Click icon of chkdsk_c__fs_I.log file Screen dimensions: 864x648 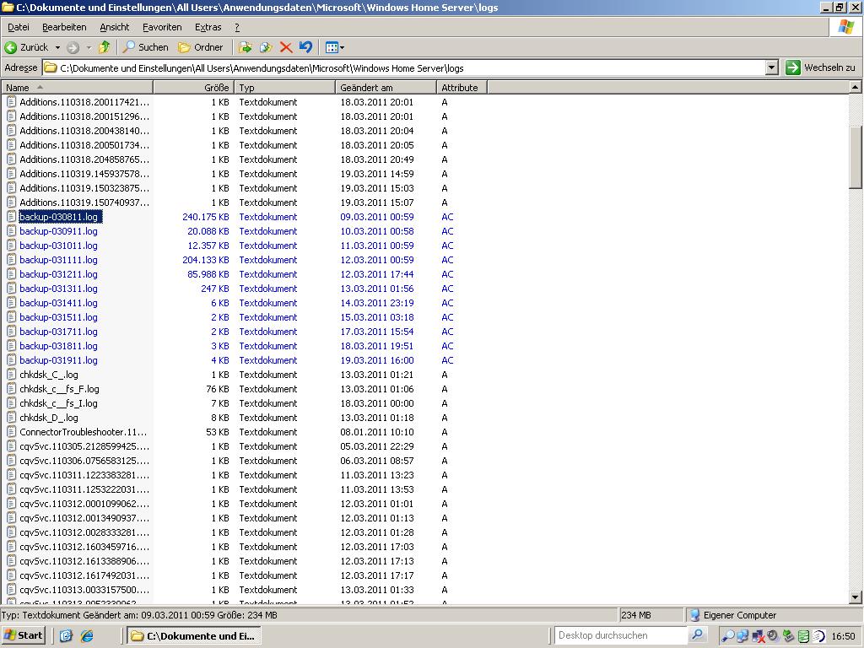[11, 402]
